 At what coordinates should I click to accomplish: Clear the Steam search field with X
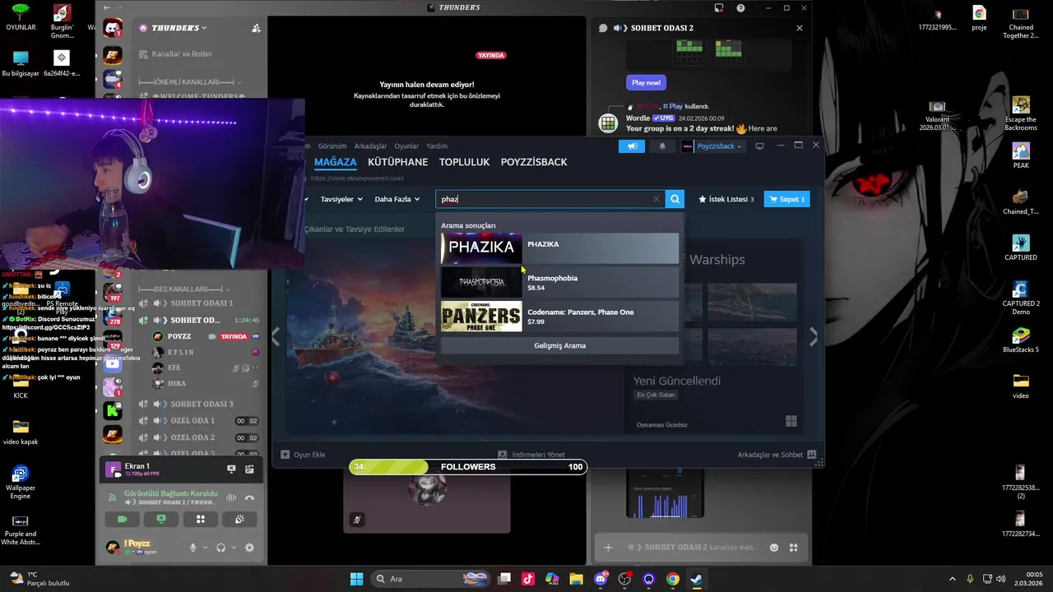[x=656, y=199]
